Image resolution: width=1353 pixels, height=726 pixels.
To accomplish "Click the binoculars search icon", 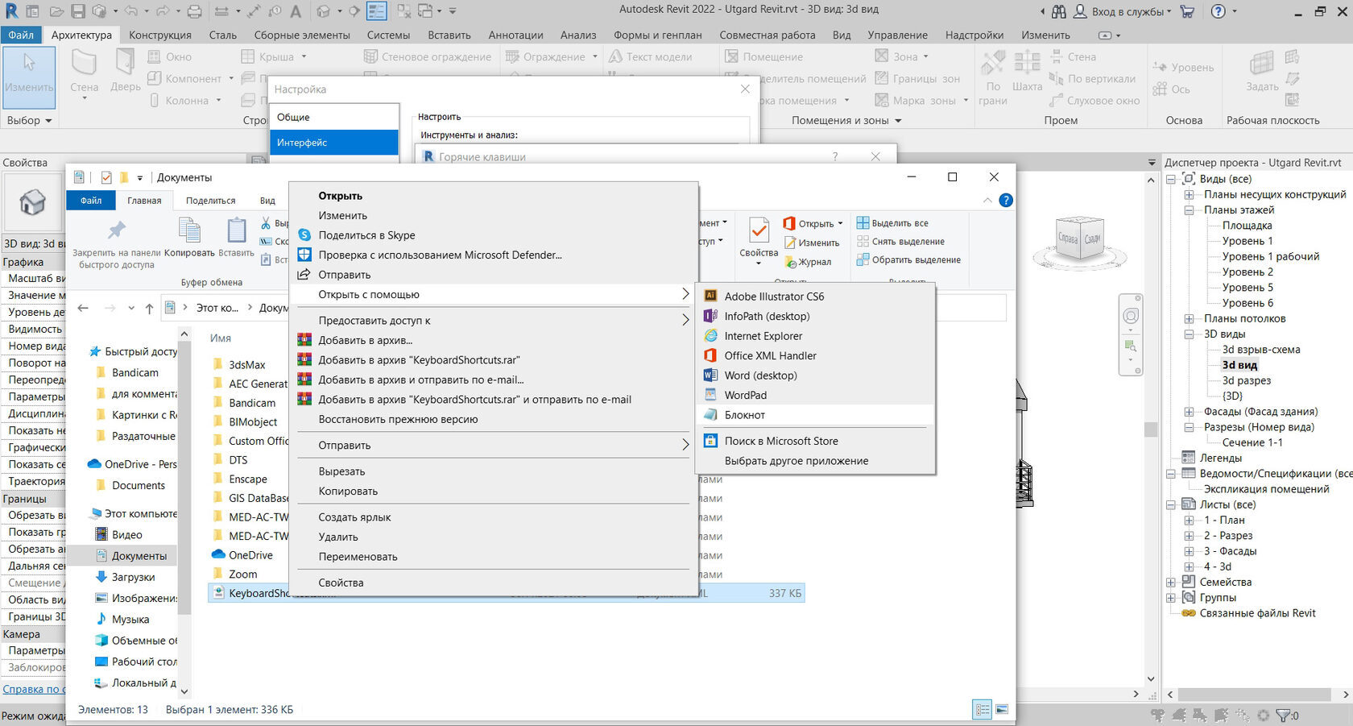I will 1059,11.
